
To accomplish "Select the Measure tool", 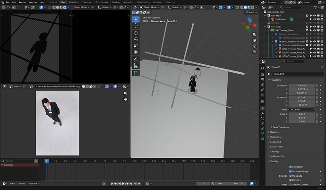I will click(x=136, y=66).
